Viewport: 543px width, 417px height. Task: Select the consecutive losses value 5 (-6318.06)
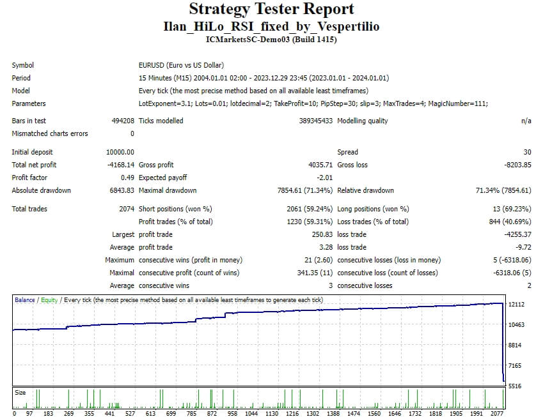pos(512,261)
